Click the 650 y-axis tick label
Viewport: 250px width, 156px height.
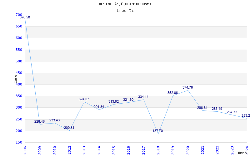click(19, 27)
